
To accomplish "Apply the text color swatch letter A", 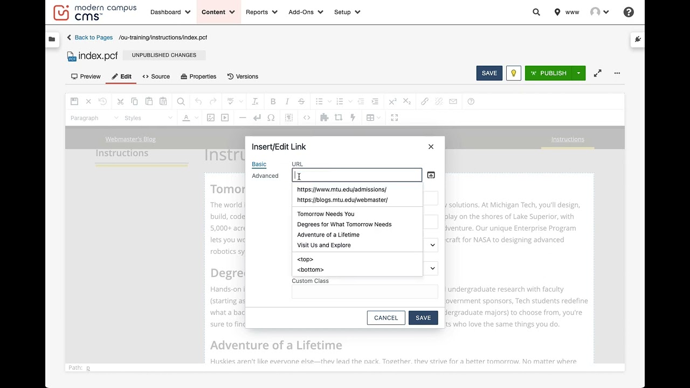I will click(x=186, y=117).
